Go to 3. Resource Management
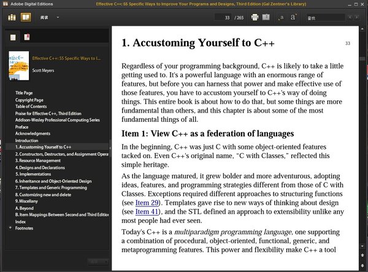 [38, 161]
